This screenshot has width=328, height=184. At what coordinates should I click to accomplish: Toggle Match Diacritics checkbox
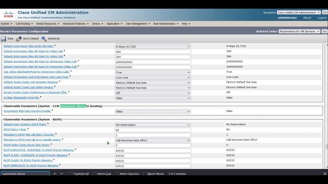117,174
